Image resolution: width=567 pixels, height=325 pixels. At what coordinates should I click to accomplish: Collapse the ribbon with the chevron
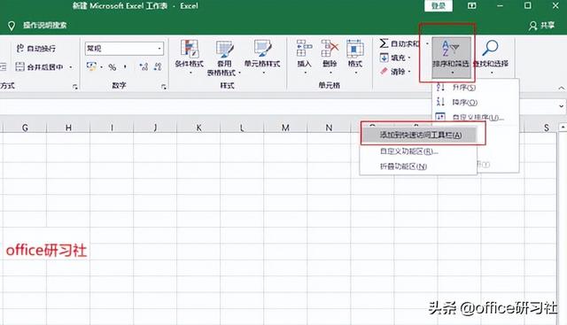(561, 89)
